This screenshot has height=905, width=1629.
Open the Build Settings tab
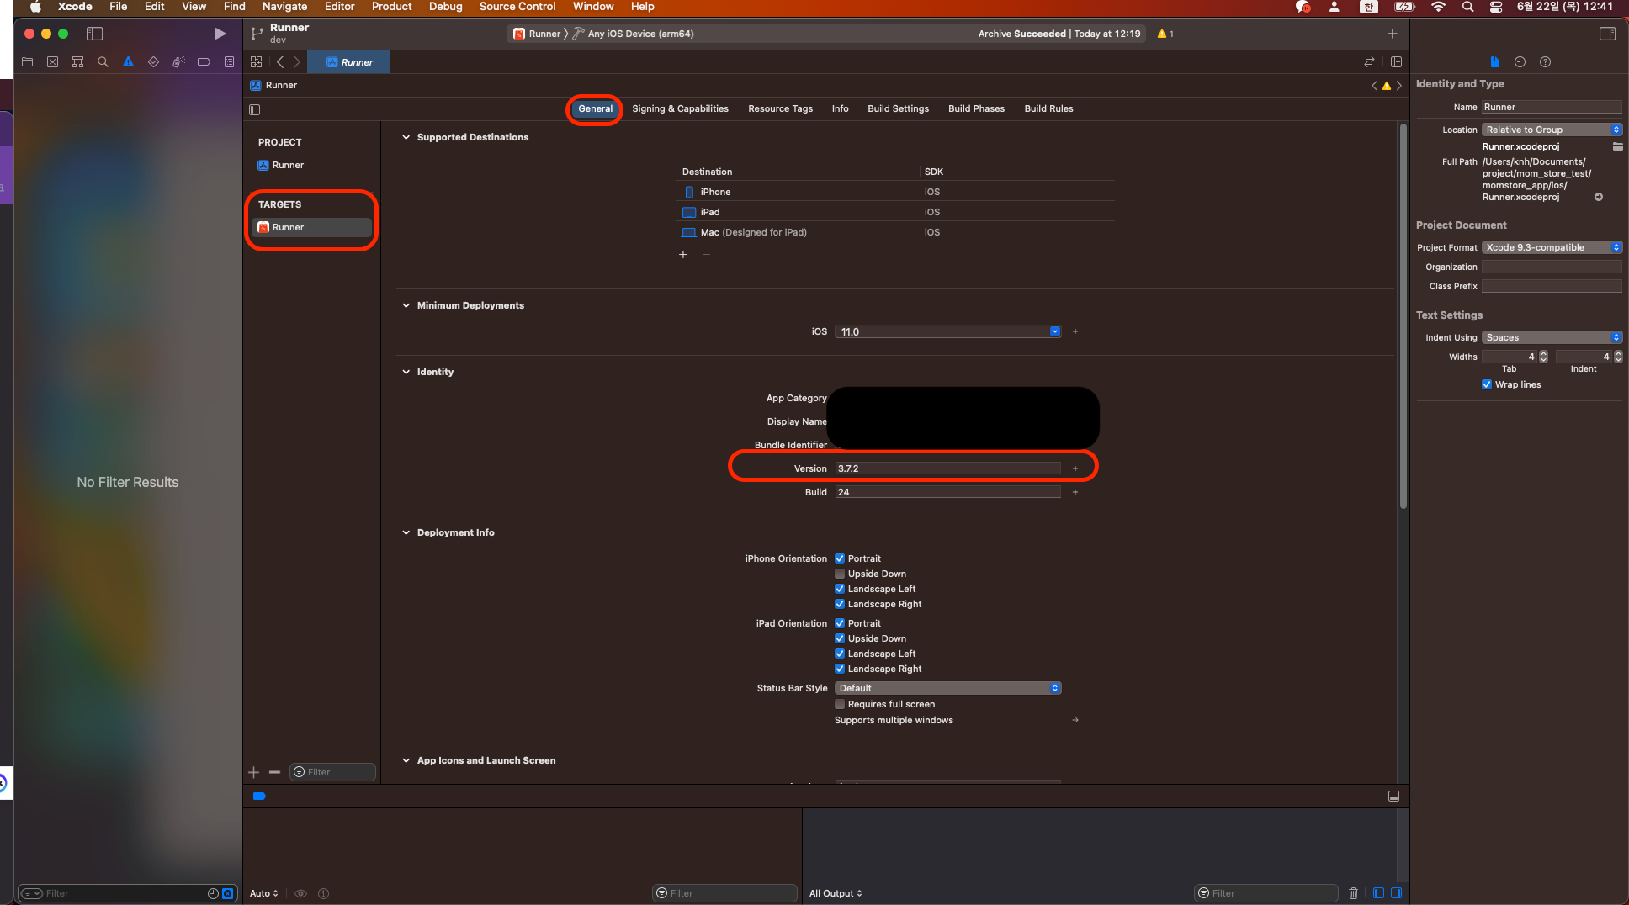click(898, 108)
